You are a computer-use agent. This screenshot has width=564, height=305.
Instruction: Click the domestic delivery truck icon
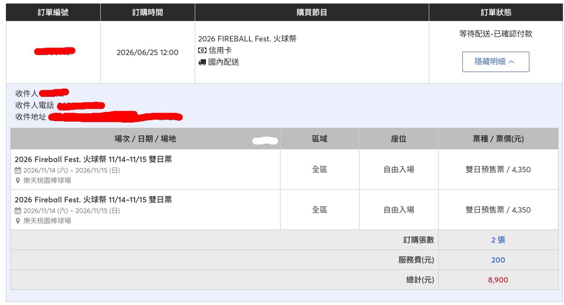tap(202, 62)
